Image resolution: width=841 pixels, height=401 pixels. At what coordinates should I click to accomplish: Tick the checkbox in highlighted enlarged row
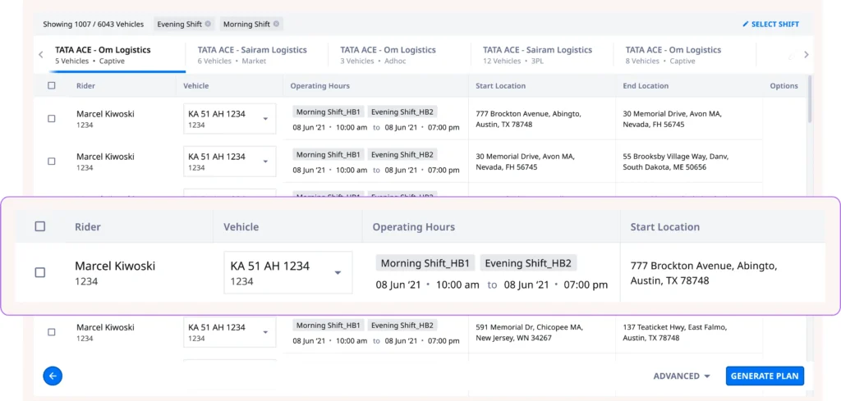[40, 272]
